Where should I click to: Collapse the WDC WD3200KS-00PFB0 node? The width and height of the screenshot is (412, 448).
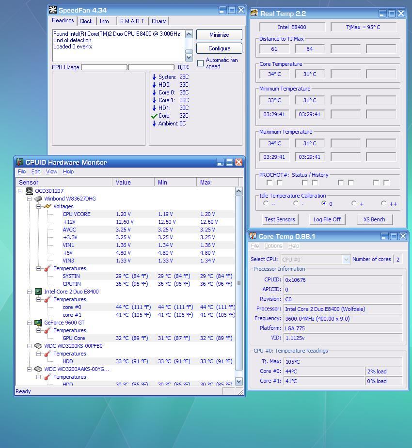[29, 346]
